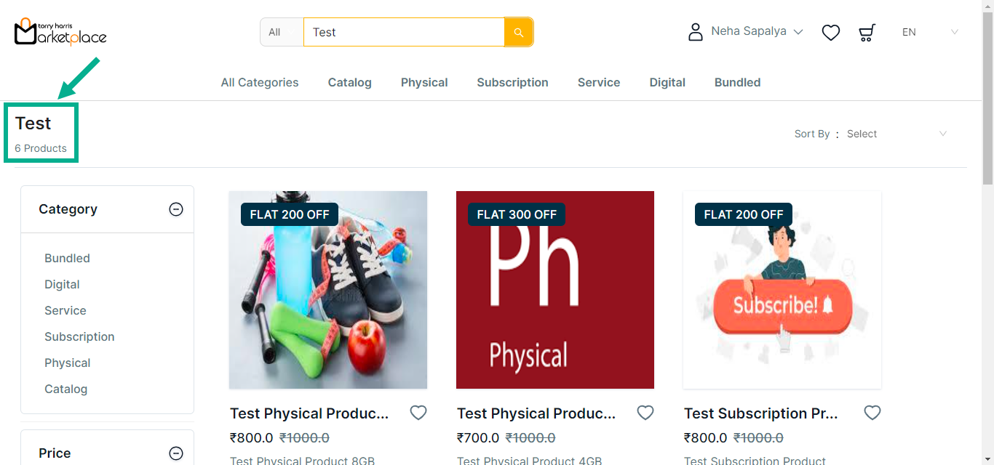Viewport: 994px width, 465px height.
Task: Click the Marketplace logo
Action: coord(60,32)
